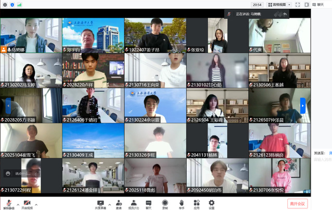
Task: Open the Chat (聊天) toolbar icon
Action: coord(148,203)
